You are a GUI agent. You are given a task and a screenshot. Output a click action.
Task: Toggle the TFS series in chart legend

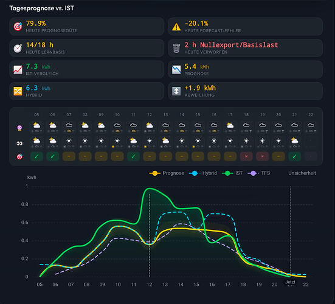point(259,173)
